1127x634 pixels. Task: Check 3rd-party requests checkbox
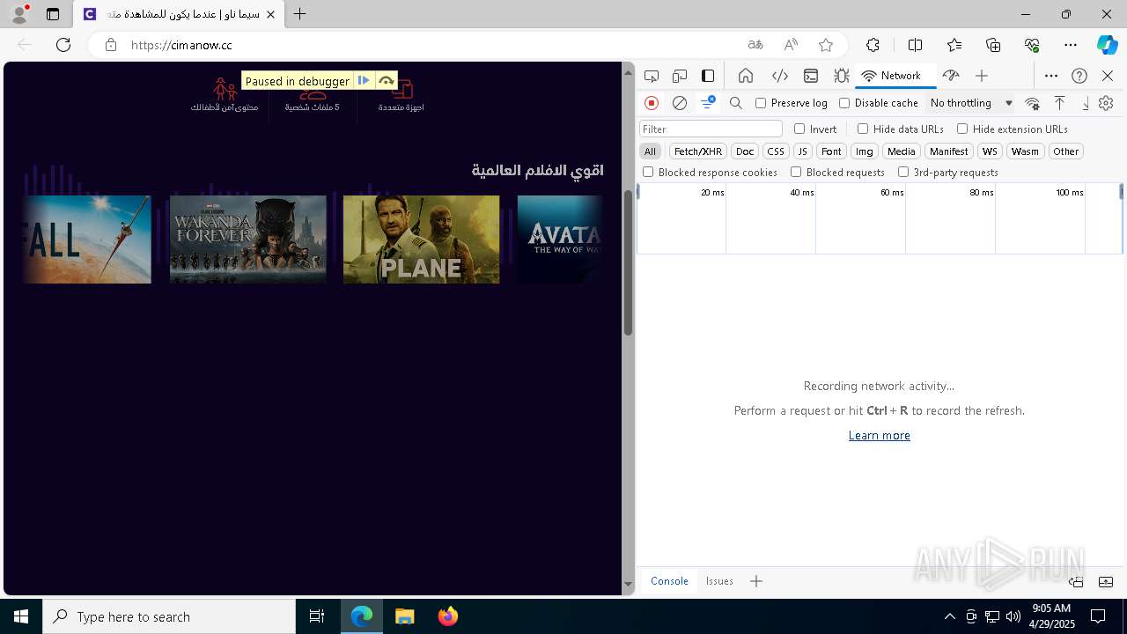click(x=903, y=173)
